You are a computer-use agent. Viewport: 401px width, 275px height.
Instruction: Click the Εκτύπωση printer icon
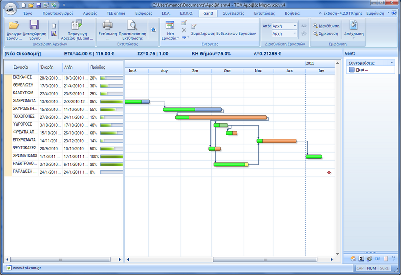(x=108, y=26)
